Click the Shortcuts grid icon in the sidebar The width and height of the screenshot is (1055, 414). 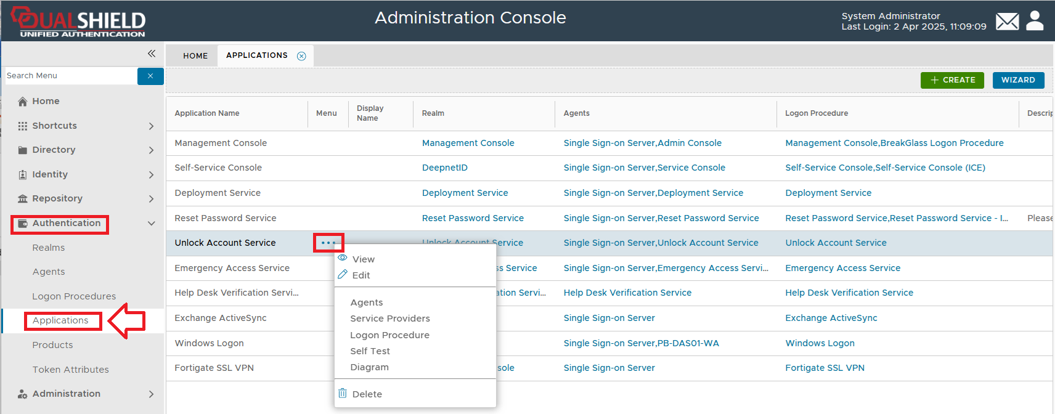(23, 126)
